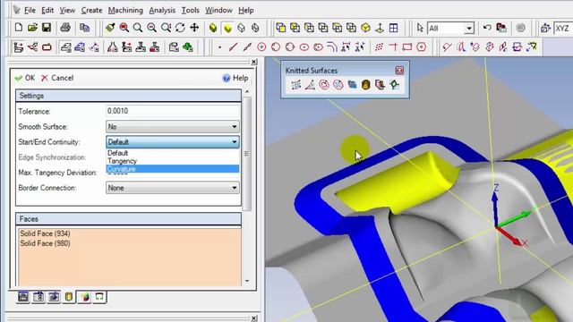Click the undo arrow icon
The image size is (573, 322).
(487, 28)
